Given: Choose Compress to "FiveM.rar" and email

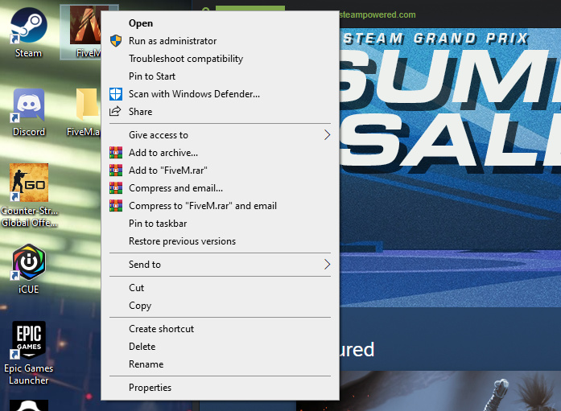Looking at the screenshot, I should click(x=220, y=206).
